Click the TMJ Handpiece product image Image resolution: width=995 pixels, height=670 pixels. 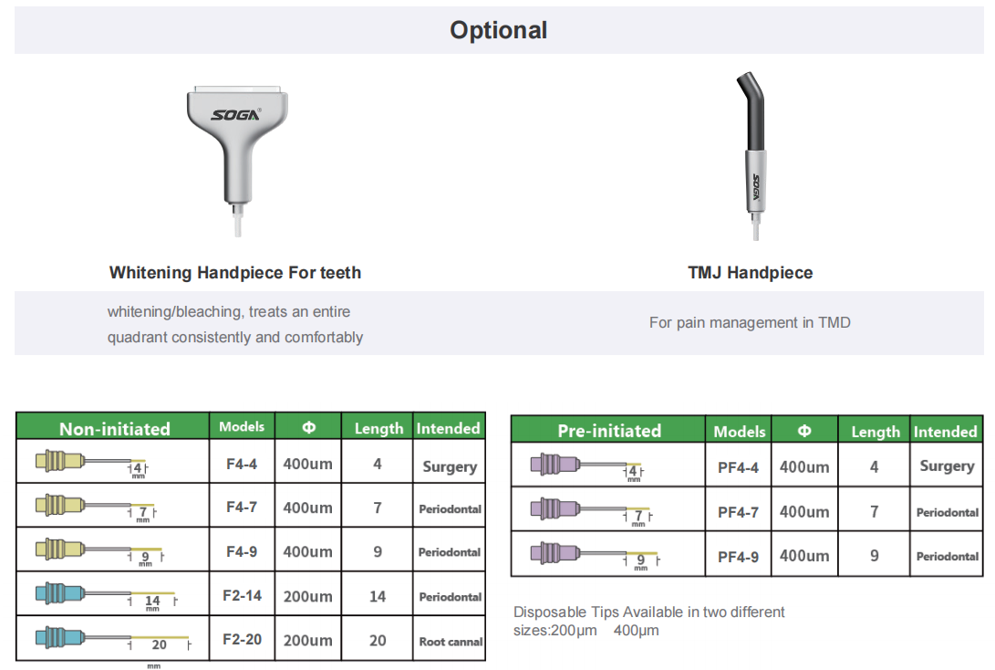(751, 155)
